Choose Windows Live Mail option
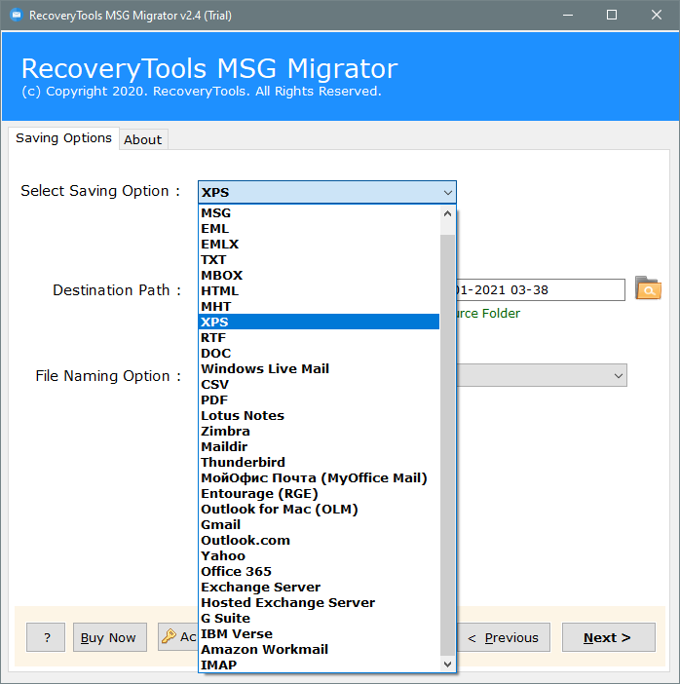 coord(319,369)
